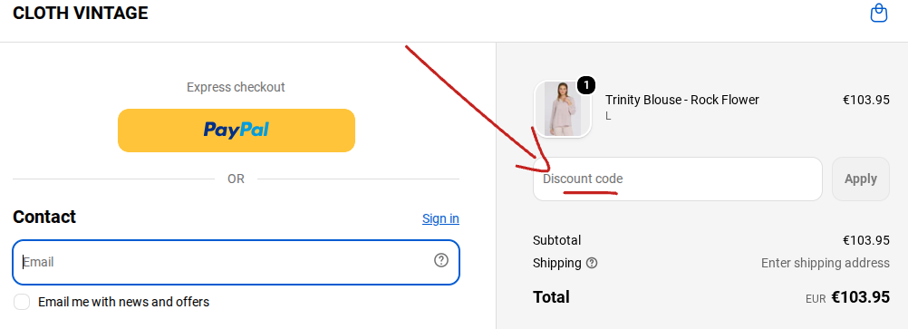Viewport: 908px width, 329px height.
Task: Click the Express checkout heading
Action: click(x=236, y=87)
